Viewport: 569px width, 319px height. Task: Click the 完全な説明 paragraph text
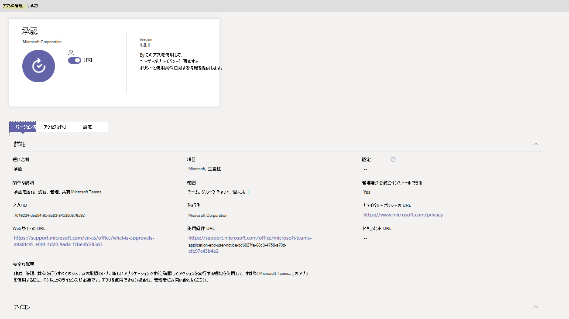pos(161,277)
